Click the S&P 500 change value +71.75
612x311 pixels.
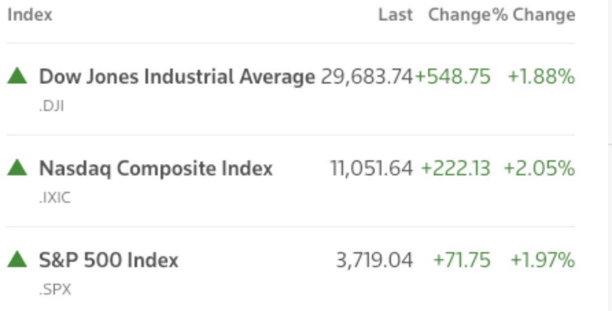[462, 260]
